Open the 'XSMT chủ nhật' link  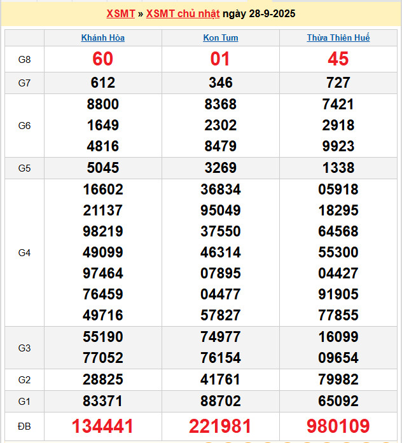click(x=183, y=13)
